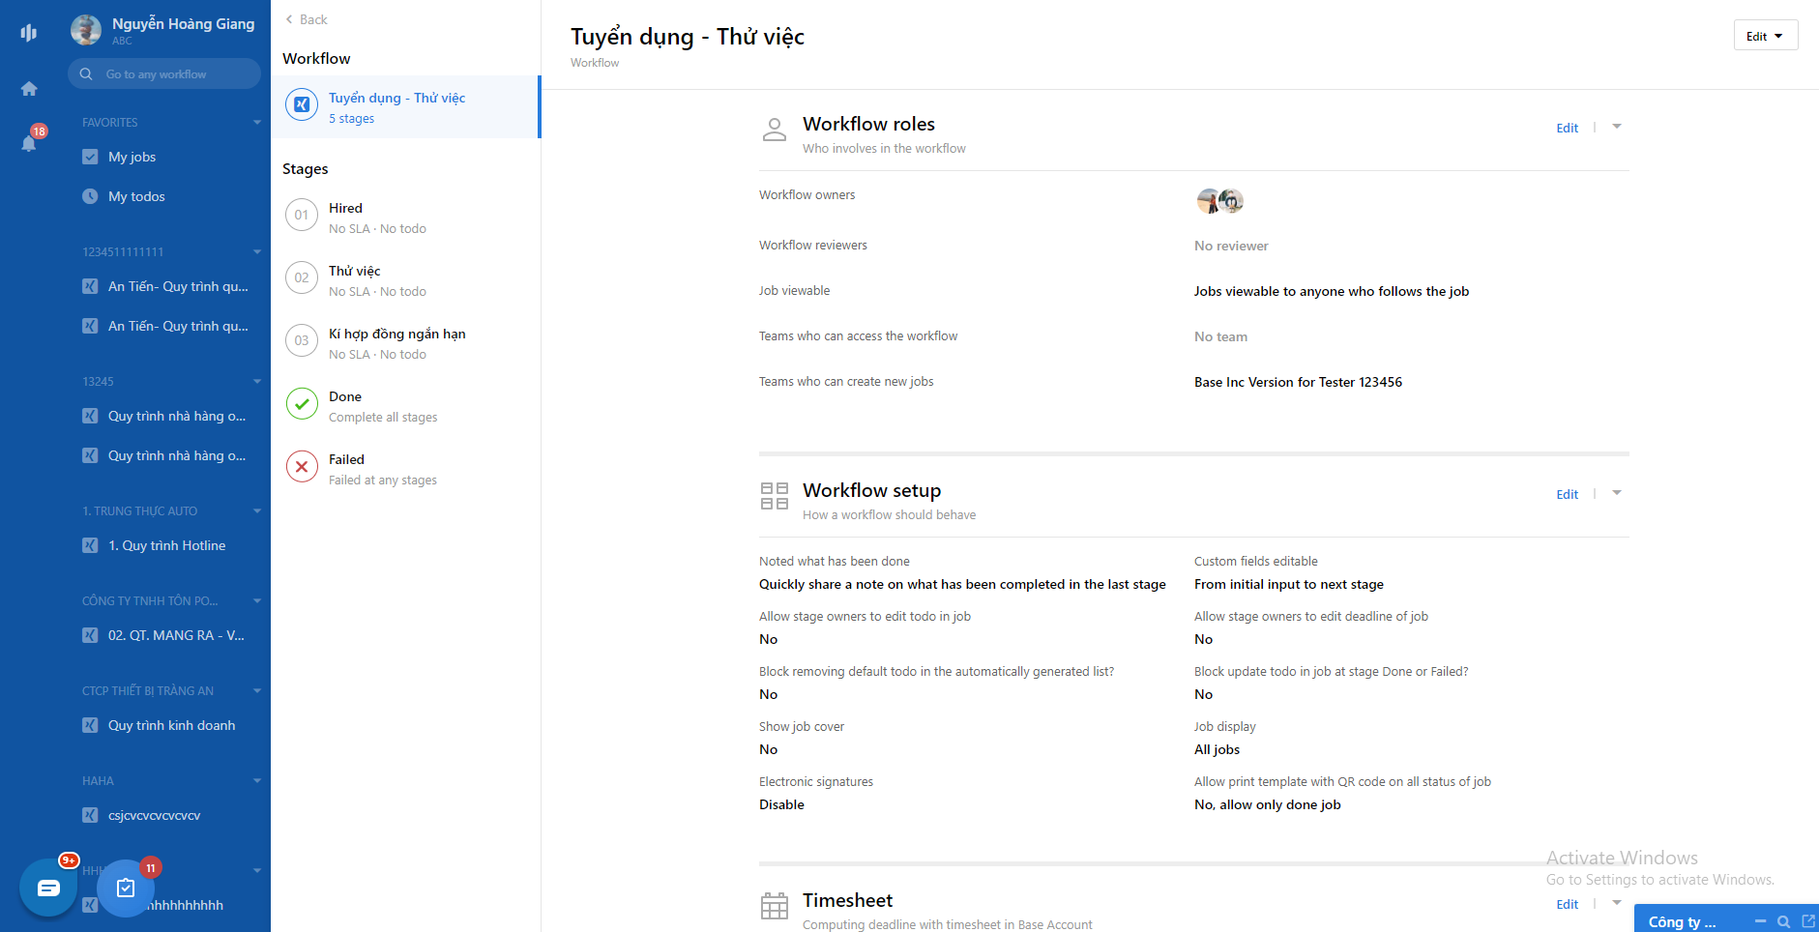Expand the 1. TRUNG THỰC AUTO group
This screenshot has width=1819, height=932.
(x=256, y=510)
